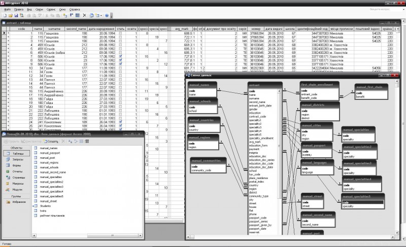The height and width of the screenshot is (247, 406).
Task: Select the linked Students table icon
Action: [36, 206]
